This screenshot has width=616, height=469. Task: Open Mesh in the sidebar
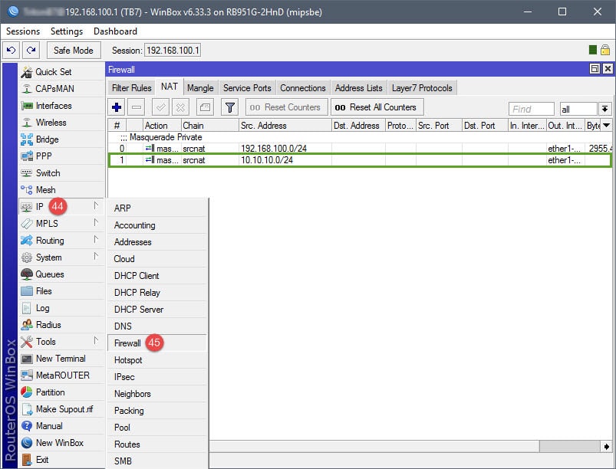61,190
